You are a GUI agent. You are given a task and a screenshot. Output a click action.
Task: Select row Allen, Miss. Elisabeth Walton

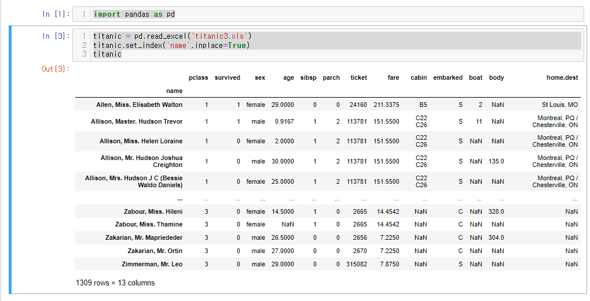coord(328,105)
